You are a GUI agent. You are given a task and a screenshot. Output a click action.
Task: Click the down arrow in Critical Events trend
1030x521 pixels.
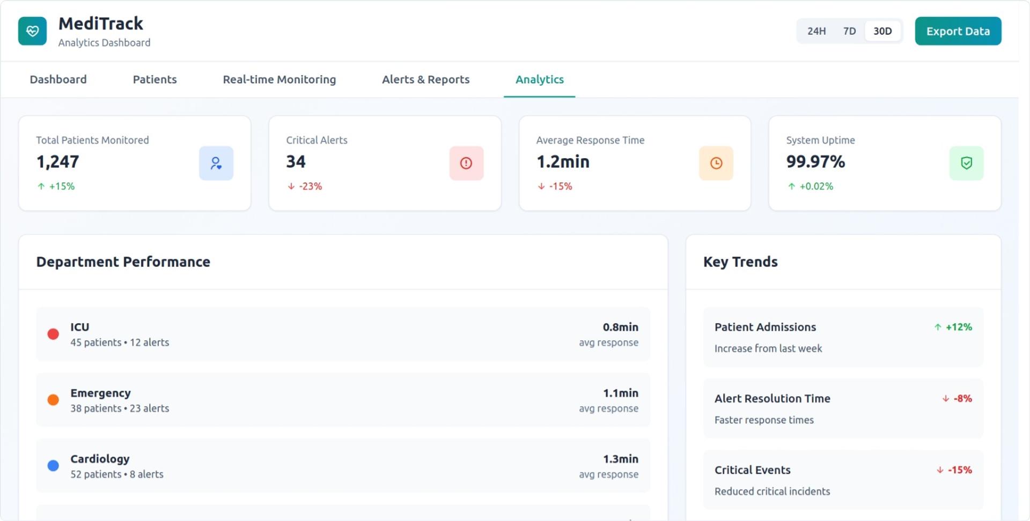[940, 470]
